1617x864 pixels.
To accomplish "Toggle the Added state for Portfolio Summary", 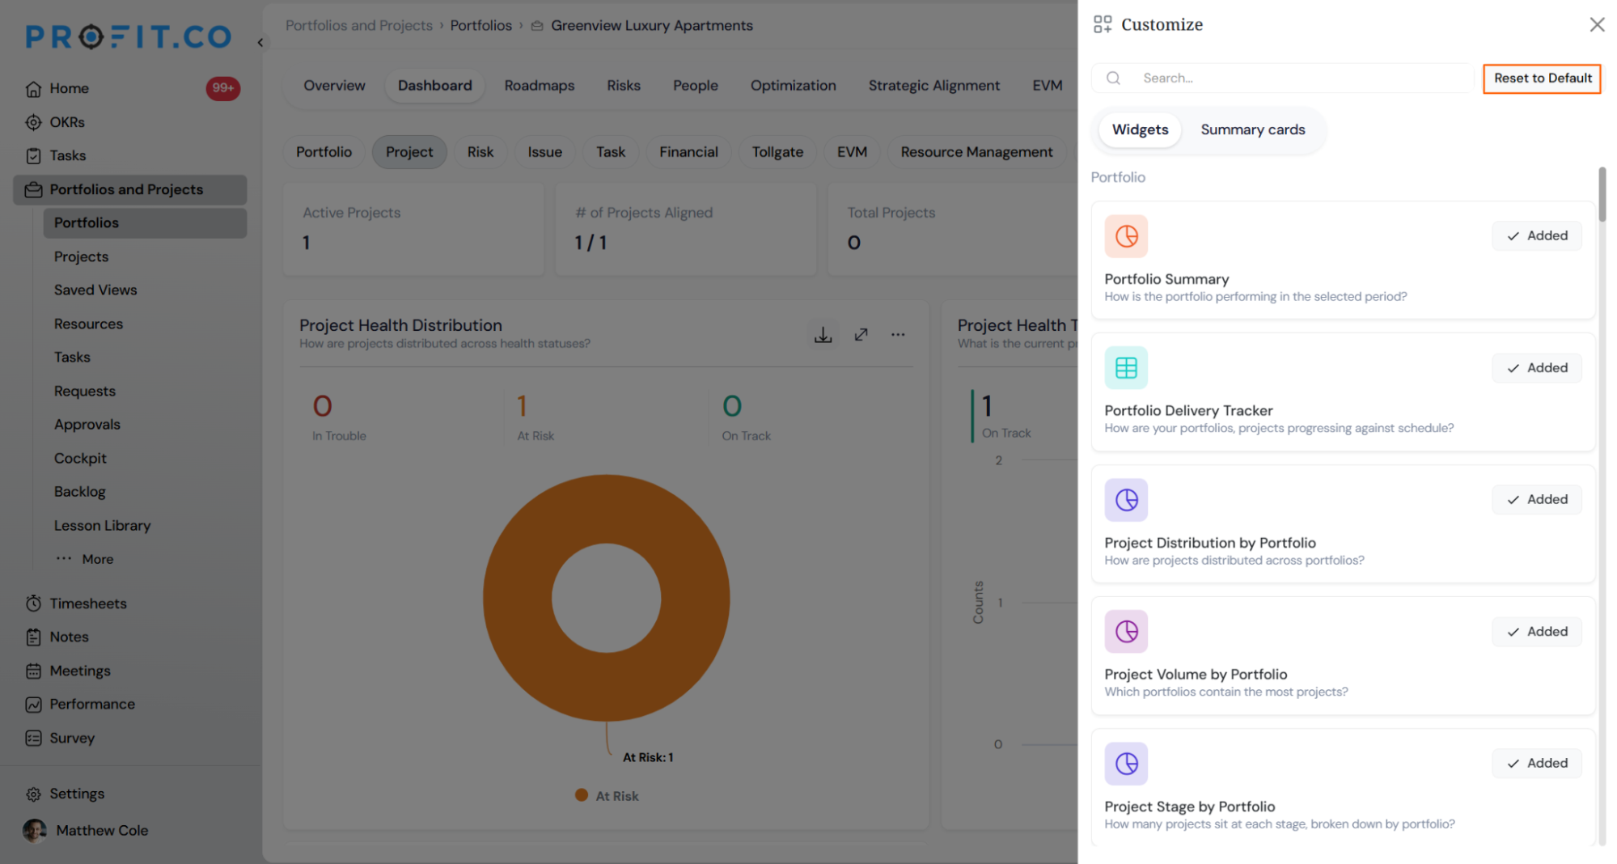I will coord(1537,235).
